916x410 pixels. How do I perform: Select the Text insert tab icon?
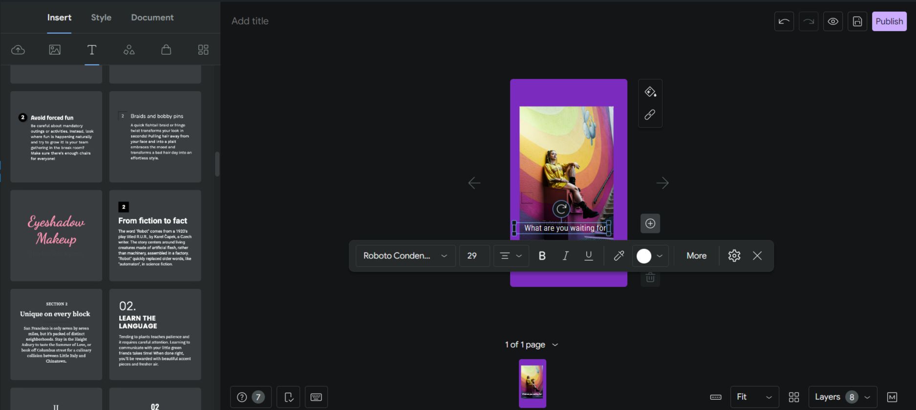point(92,50)
